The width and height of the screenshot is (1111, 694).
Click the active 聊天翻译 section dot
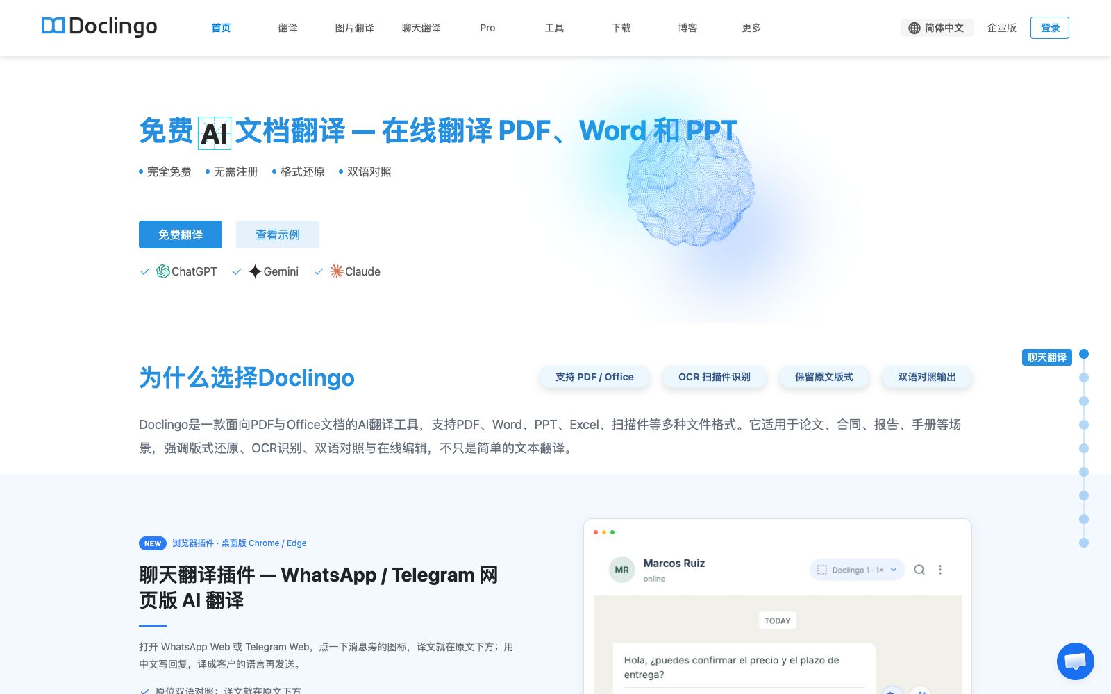click(1084, 354)
